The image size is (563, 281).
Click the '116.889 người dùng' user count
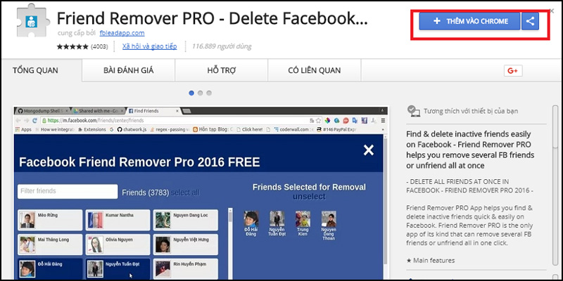click(222, 46)
